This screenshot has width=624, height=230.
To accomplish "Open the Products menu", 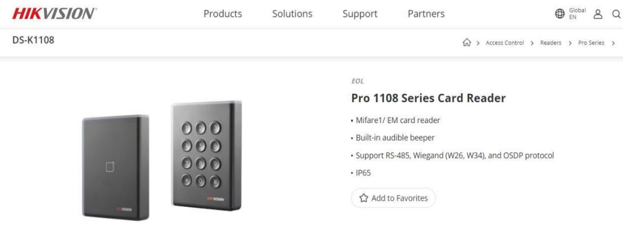I will click(x=223, y=14).
